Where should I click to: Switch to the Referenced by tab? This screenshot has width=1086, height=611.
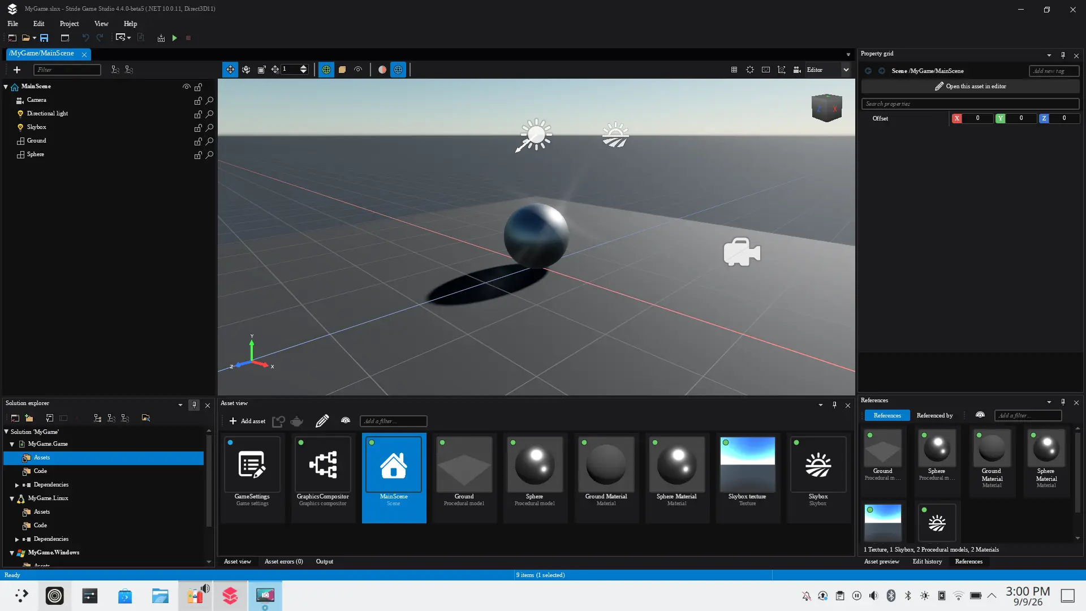click(x=934, y=415)
